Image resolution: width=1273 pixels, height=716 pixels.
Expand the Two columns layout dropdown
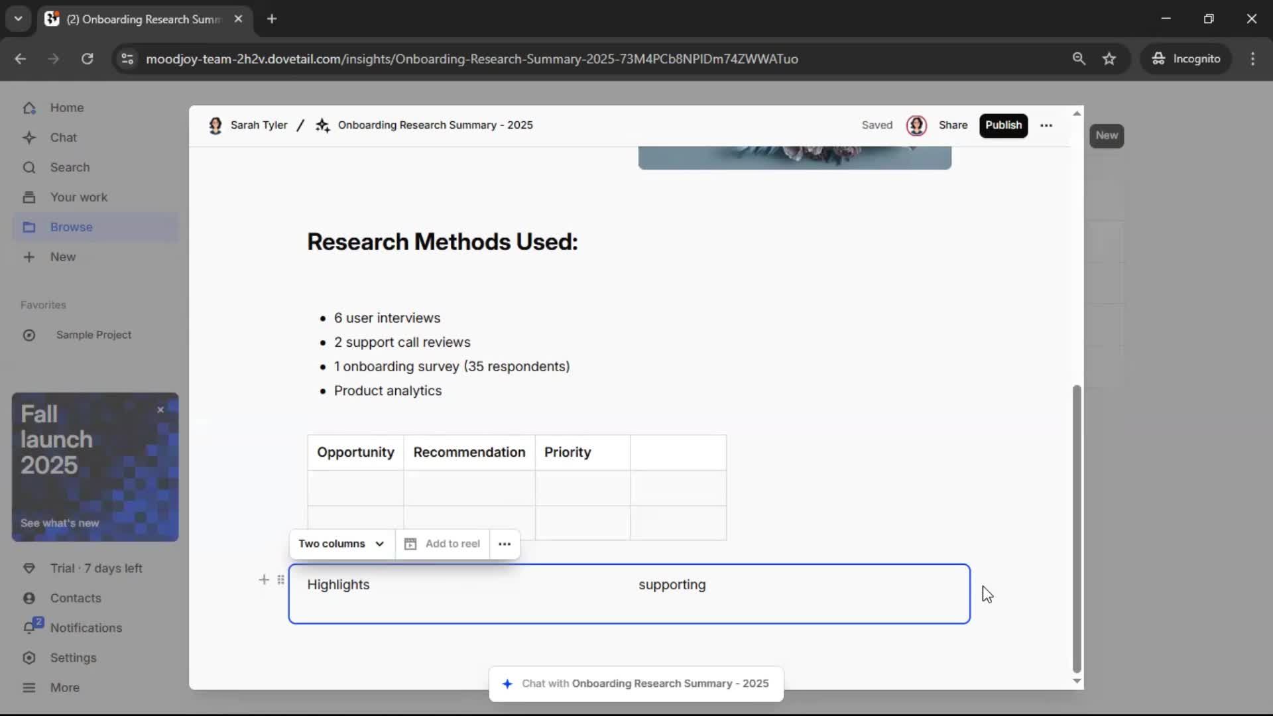[x=341, y=544]
